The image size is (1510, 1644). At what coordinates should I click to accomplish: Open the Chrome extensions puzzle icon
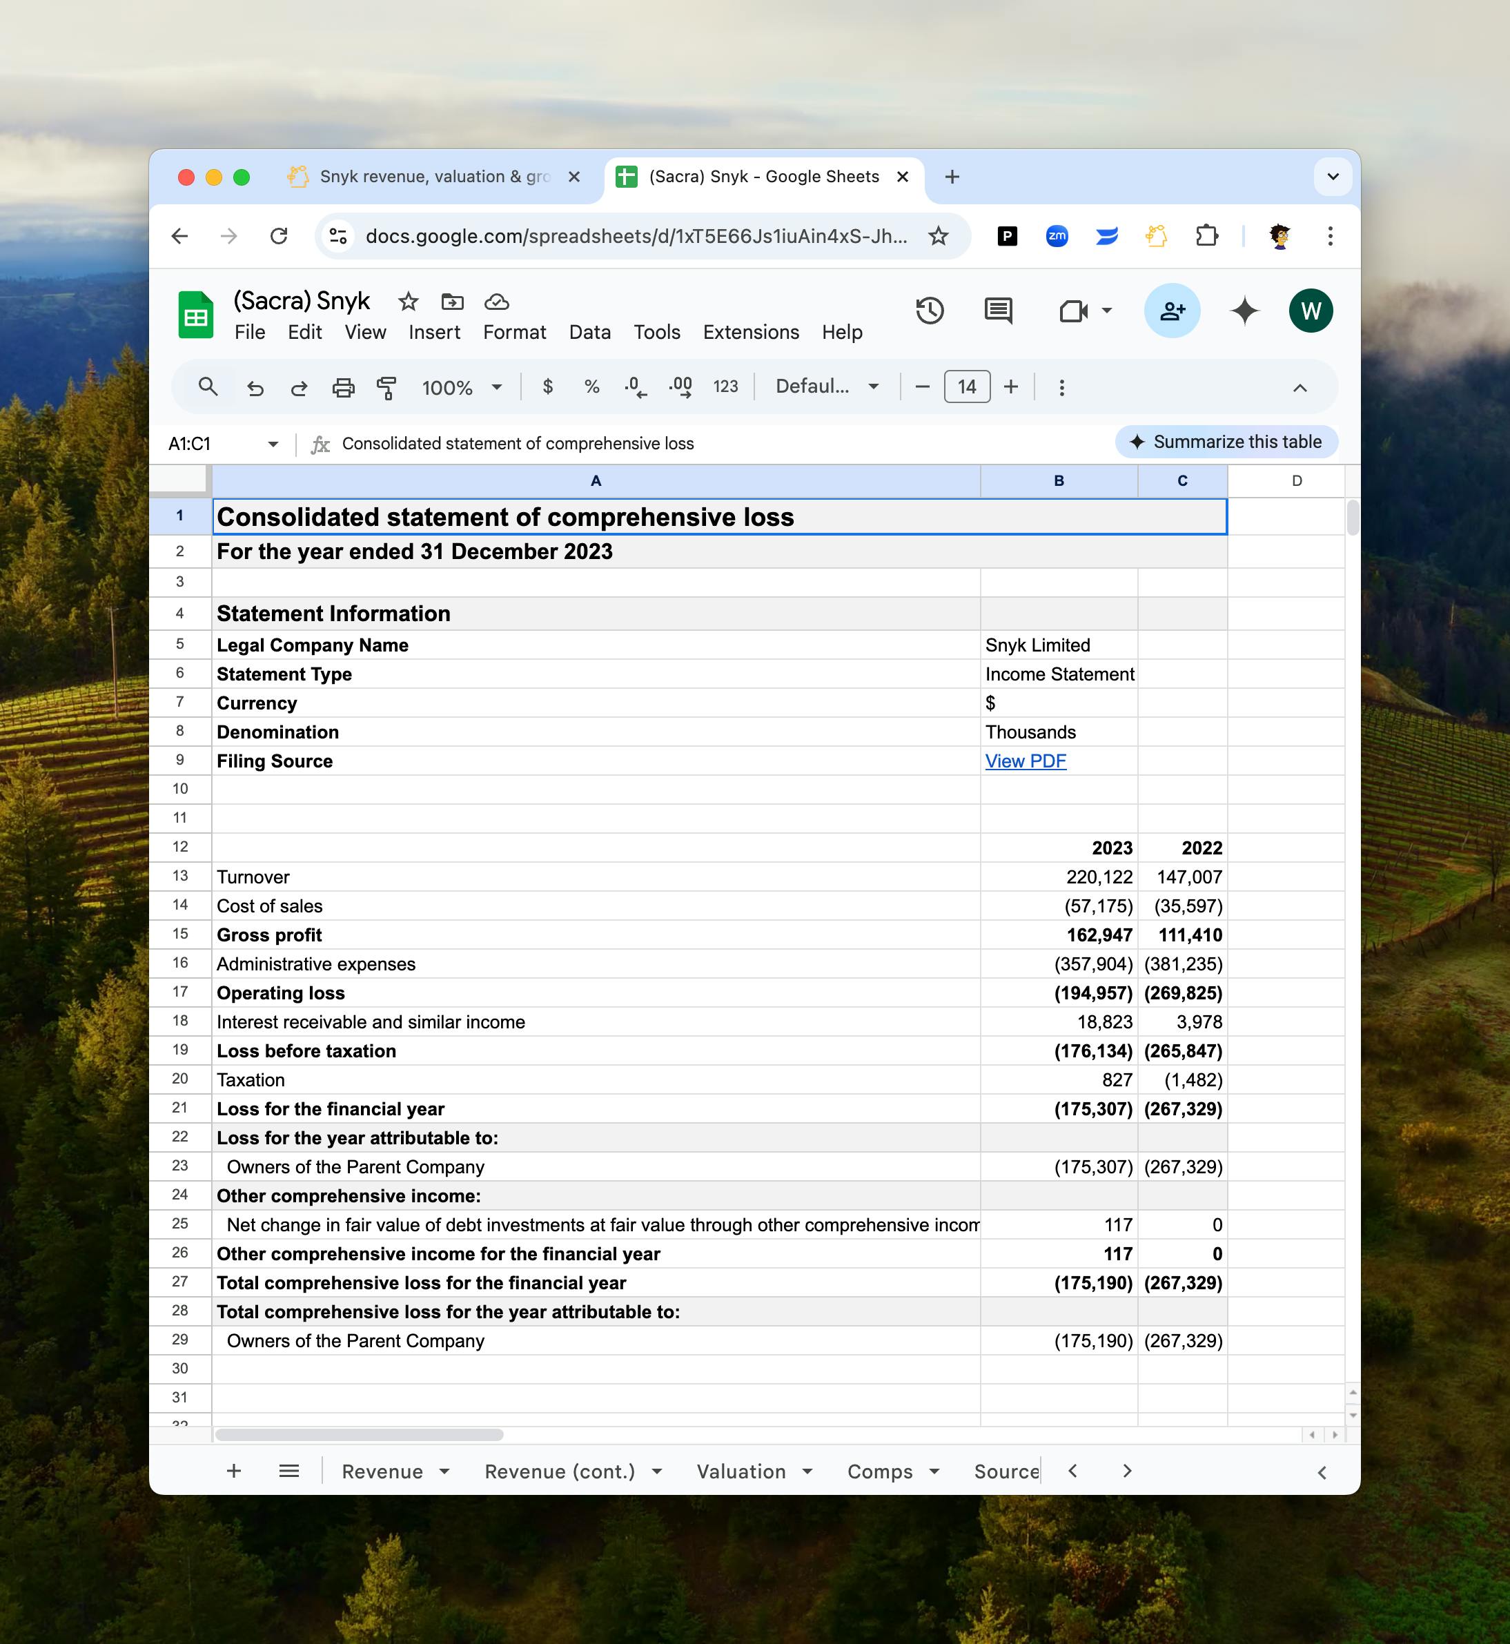1207,236
